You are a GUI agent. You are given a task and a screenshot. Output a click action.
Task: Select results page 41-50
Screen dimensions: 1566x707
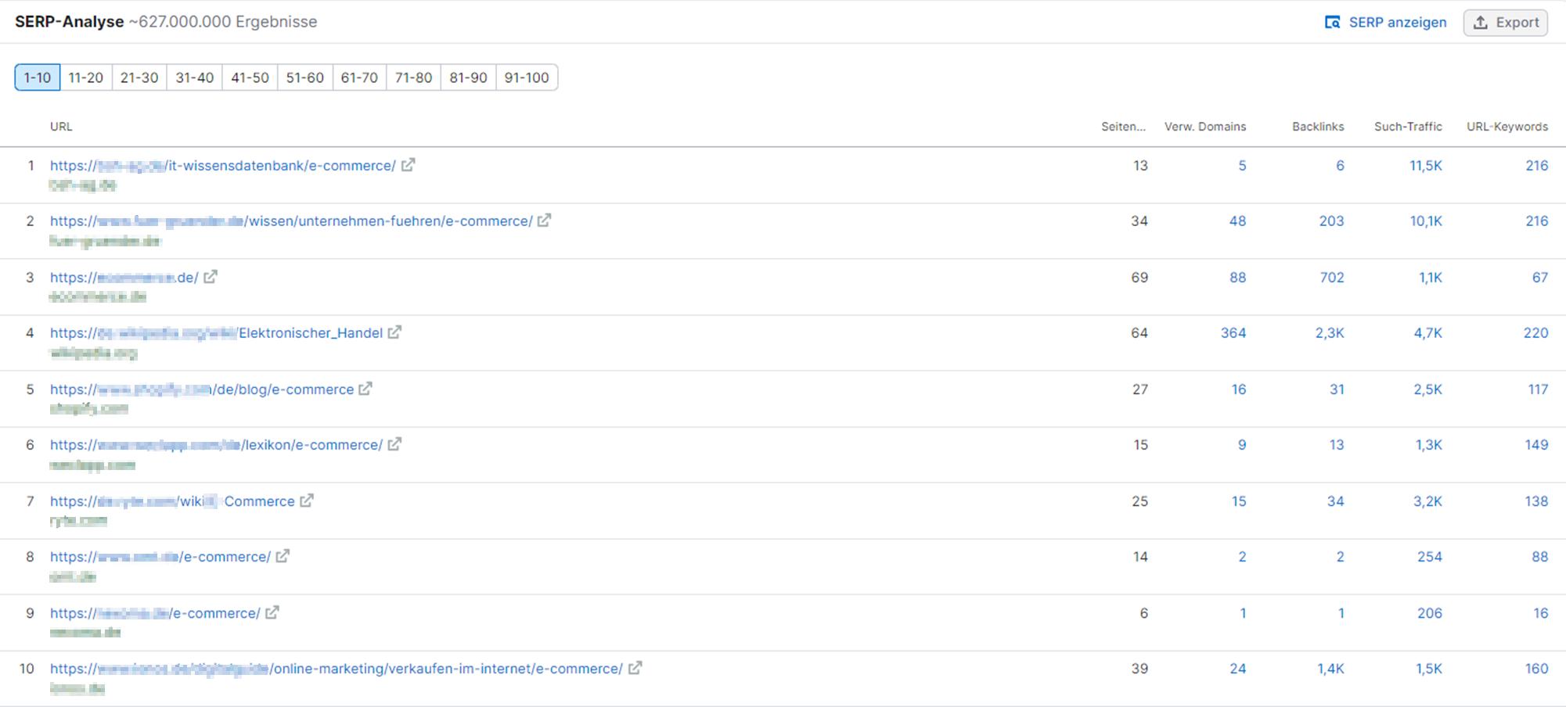click(250, 77)
